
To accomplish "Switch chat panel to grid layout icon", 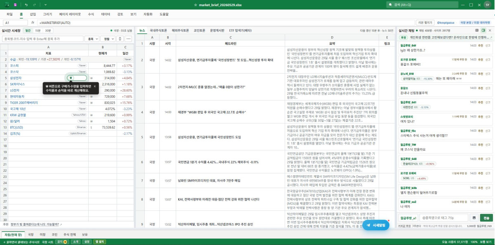I will (477, 30).
